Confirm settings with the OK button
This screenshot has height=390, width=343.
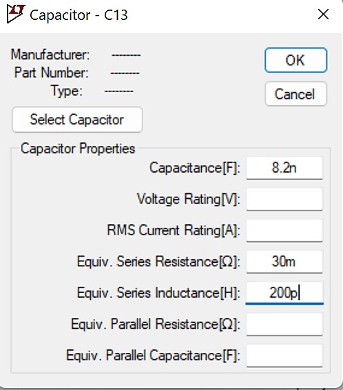point(295,61)
